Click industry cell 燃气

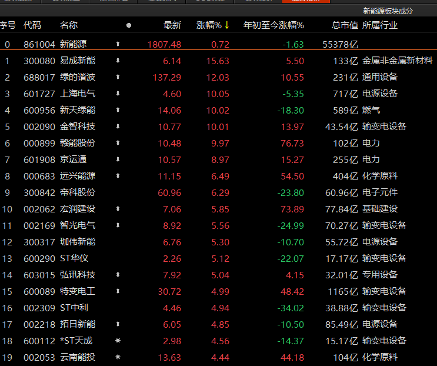pyautogui.click(x=371, y=110)
